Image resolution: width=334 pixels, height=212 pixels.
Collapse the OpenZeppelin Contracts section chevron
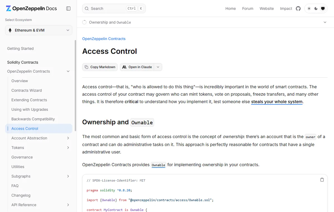click(x=68, y=72)
